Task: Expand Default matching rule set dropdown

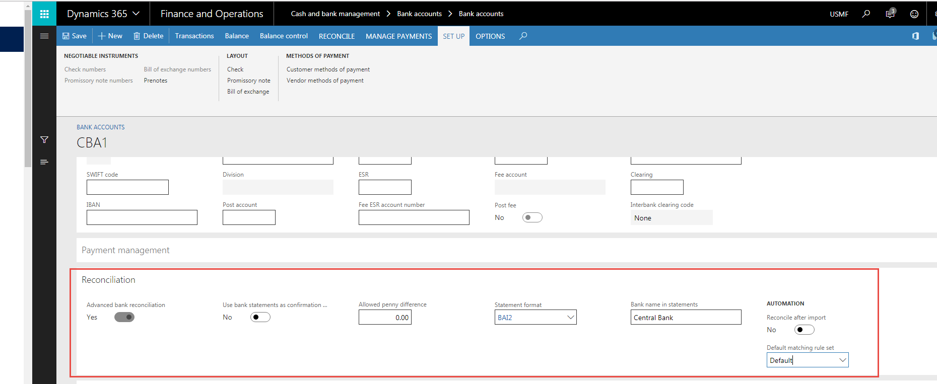Action: coord(842,360)
